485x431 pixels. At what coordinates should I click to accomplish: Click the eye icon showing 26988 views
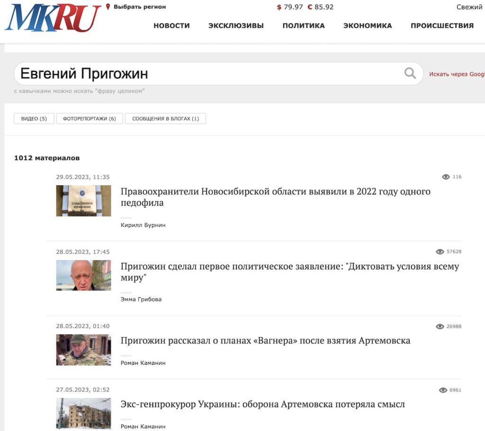440,326
